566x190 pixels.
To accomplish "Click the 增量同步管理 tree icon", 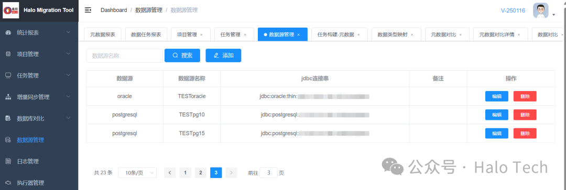I will (8, 97).
